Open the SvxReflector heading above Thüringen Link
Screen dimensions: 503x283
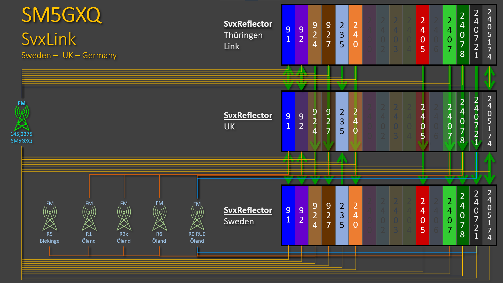coord(248,24)
